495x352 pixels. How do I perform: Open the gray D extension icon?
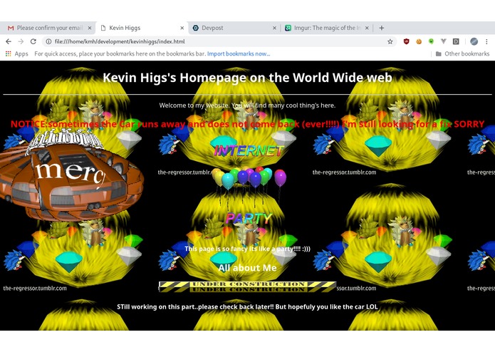(x=456, y=41)
